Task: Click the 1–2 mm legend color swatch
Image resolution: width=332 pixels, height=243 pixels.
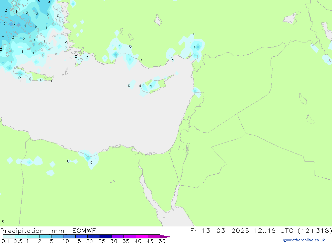Action: pos(33,236)
